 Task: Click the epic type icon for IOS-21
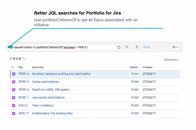click(x=13, y=105)
